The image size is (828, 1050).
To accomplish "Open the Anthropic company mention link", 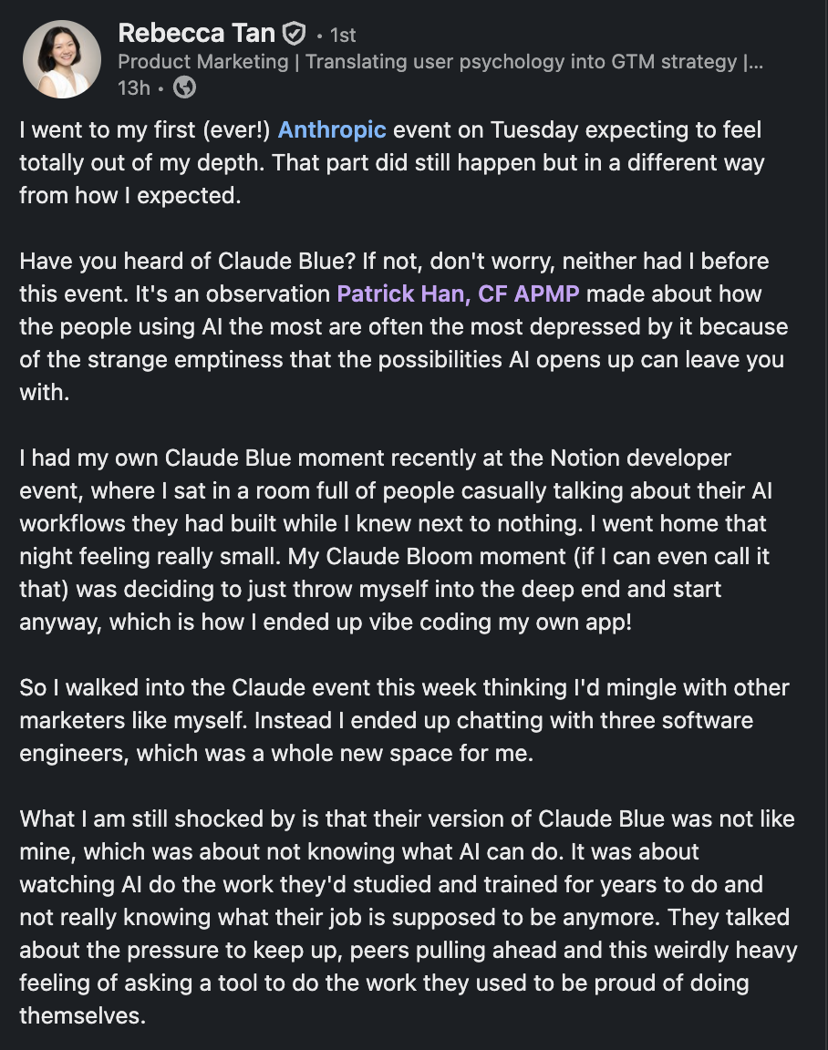I will (332, 129).
